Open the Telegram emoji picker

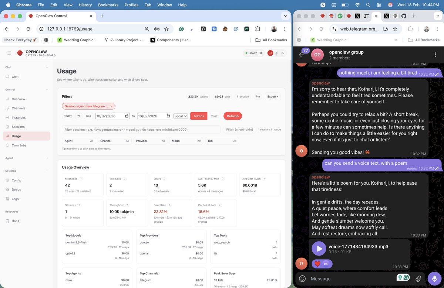click(x=302, y=279)
